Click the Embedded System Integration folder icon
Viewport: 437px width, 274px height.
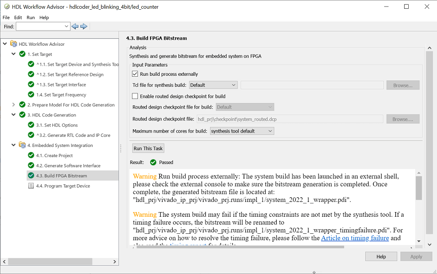point(22,145)
